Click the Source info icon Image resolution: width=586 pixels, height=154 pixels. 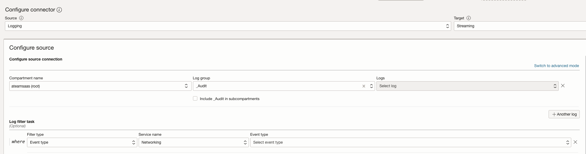coord(21,18)
